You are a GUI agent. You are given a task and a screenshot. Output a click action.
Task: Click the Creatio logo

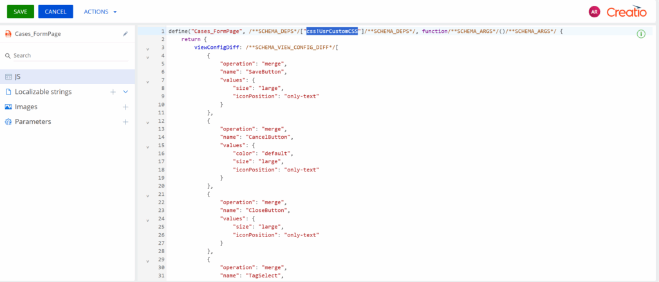pos(626,12)
